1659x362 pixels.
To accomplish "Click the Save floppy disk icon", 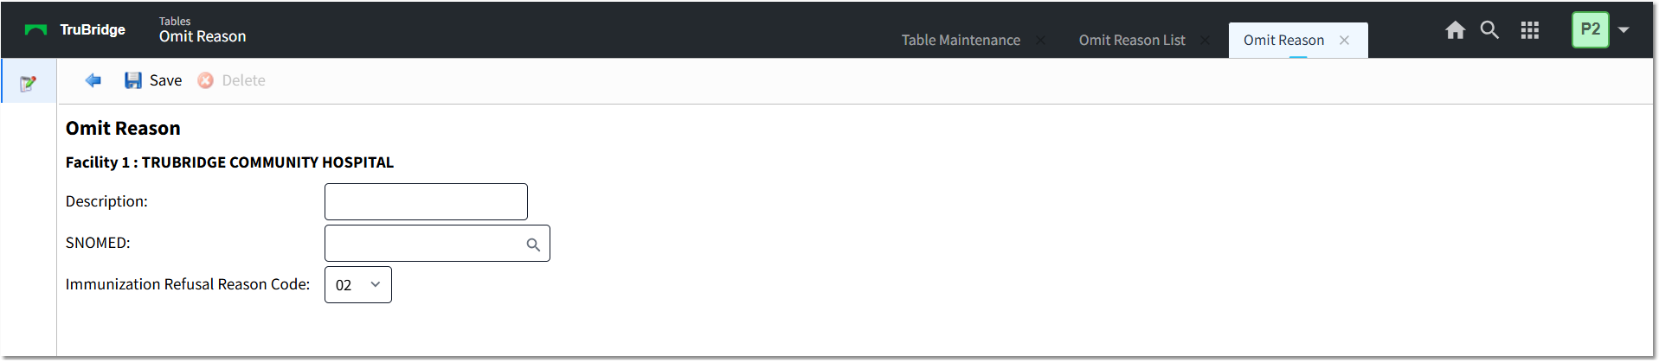I will click(x=133, y=80).
